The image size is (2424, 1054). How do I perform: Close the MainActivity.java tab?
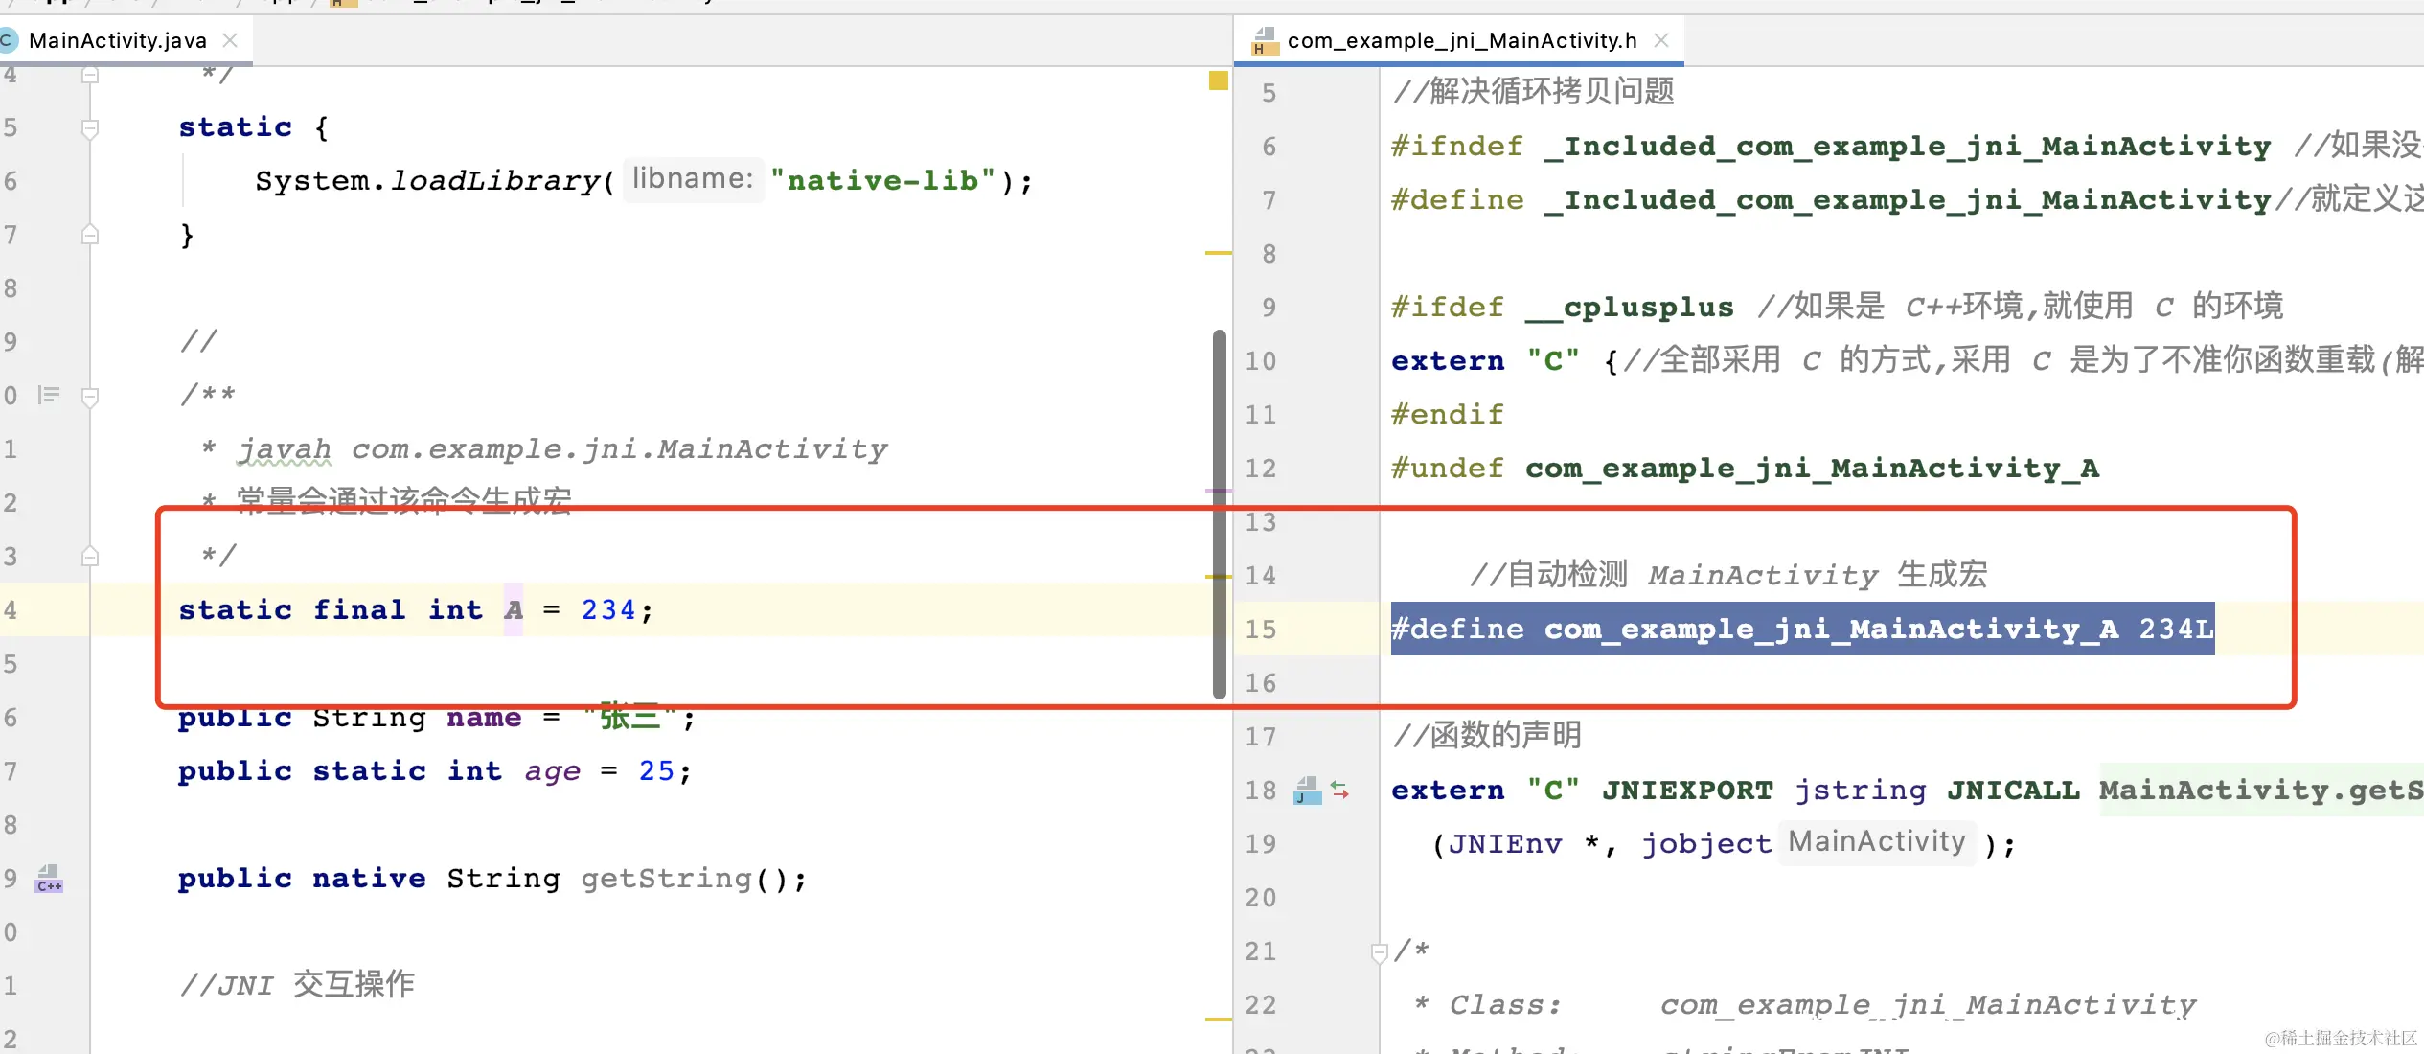pos(230,40)
